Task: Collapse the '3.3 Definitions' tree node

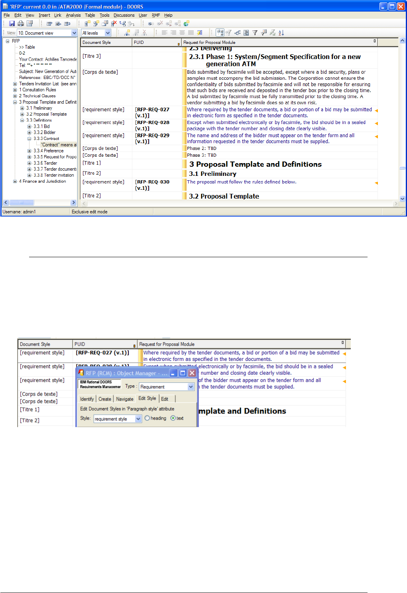Action: coord(22,120)
